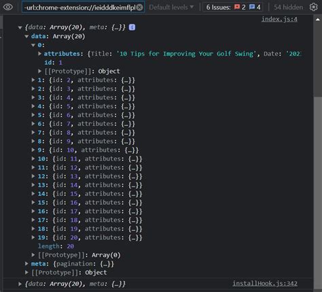
Task: Open the installHook.js:342 source link
Action: pos(265,283)
